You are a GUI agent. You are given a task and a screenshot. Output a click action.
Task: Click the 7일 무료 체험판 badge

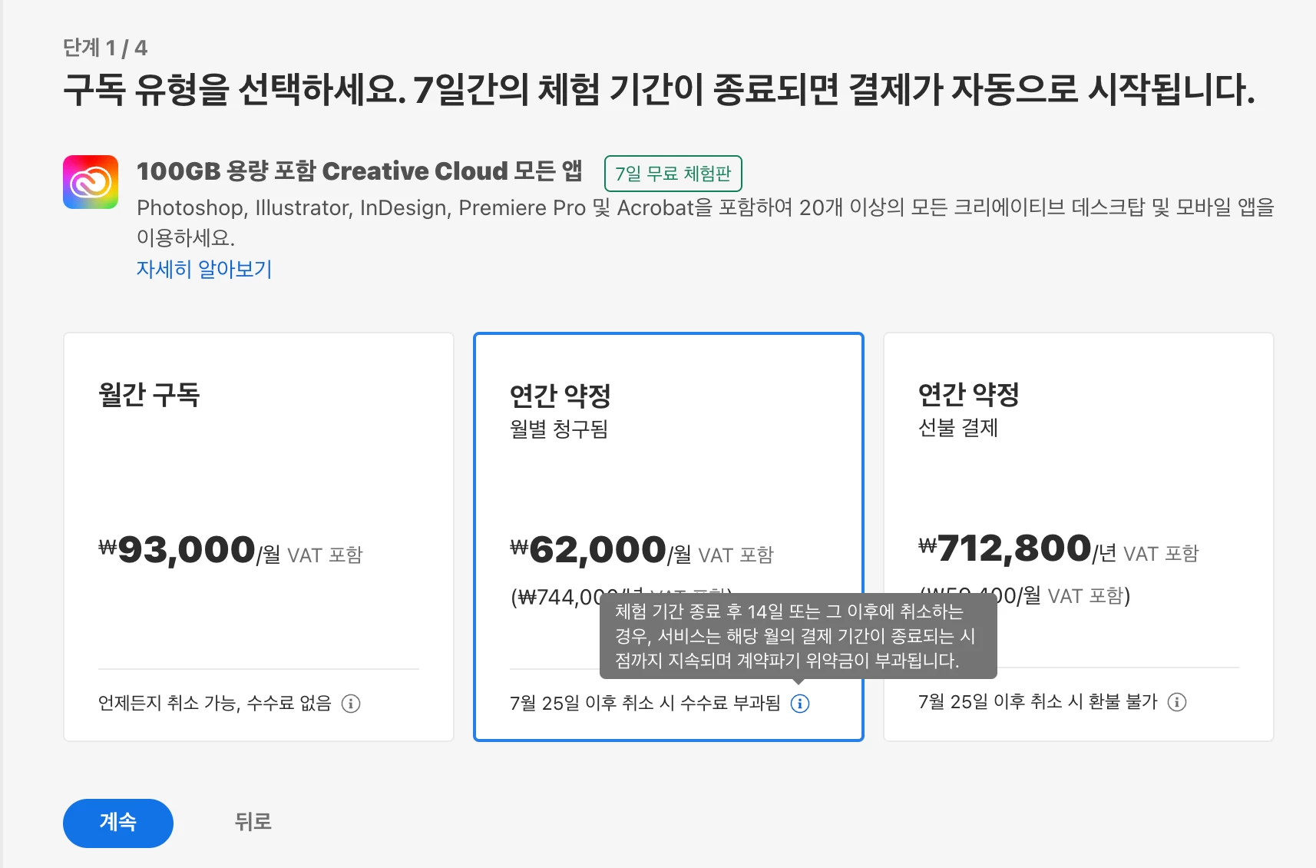click(673, 174)
